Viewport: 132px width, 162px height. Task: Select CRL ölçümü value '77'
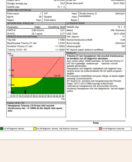click(x=124, y=37)
